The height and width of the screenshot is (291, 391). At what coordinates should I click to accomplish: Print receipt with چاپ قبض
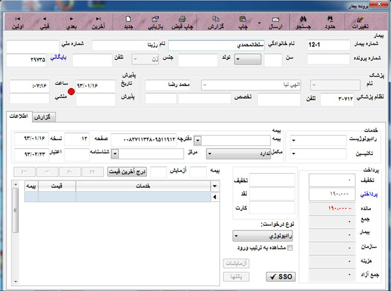(182, 23)
